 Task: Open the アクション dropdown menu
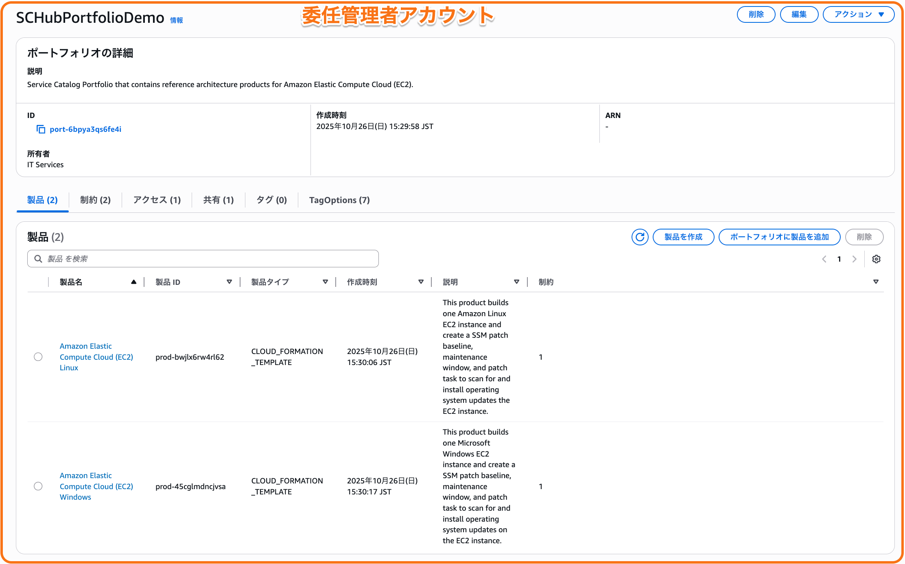click(858, 15)
